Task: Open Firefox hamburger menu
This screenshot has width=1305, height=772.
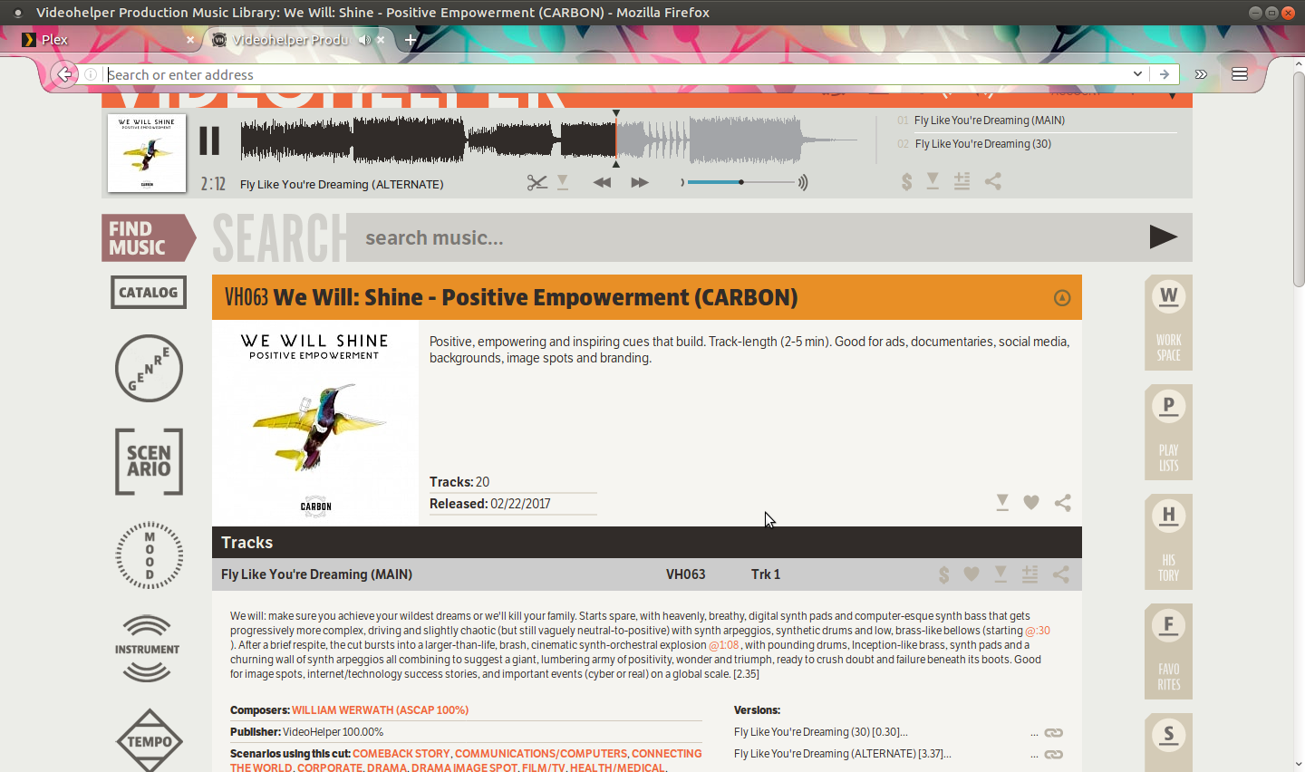Action: pos(1240,74)
